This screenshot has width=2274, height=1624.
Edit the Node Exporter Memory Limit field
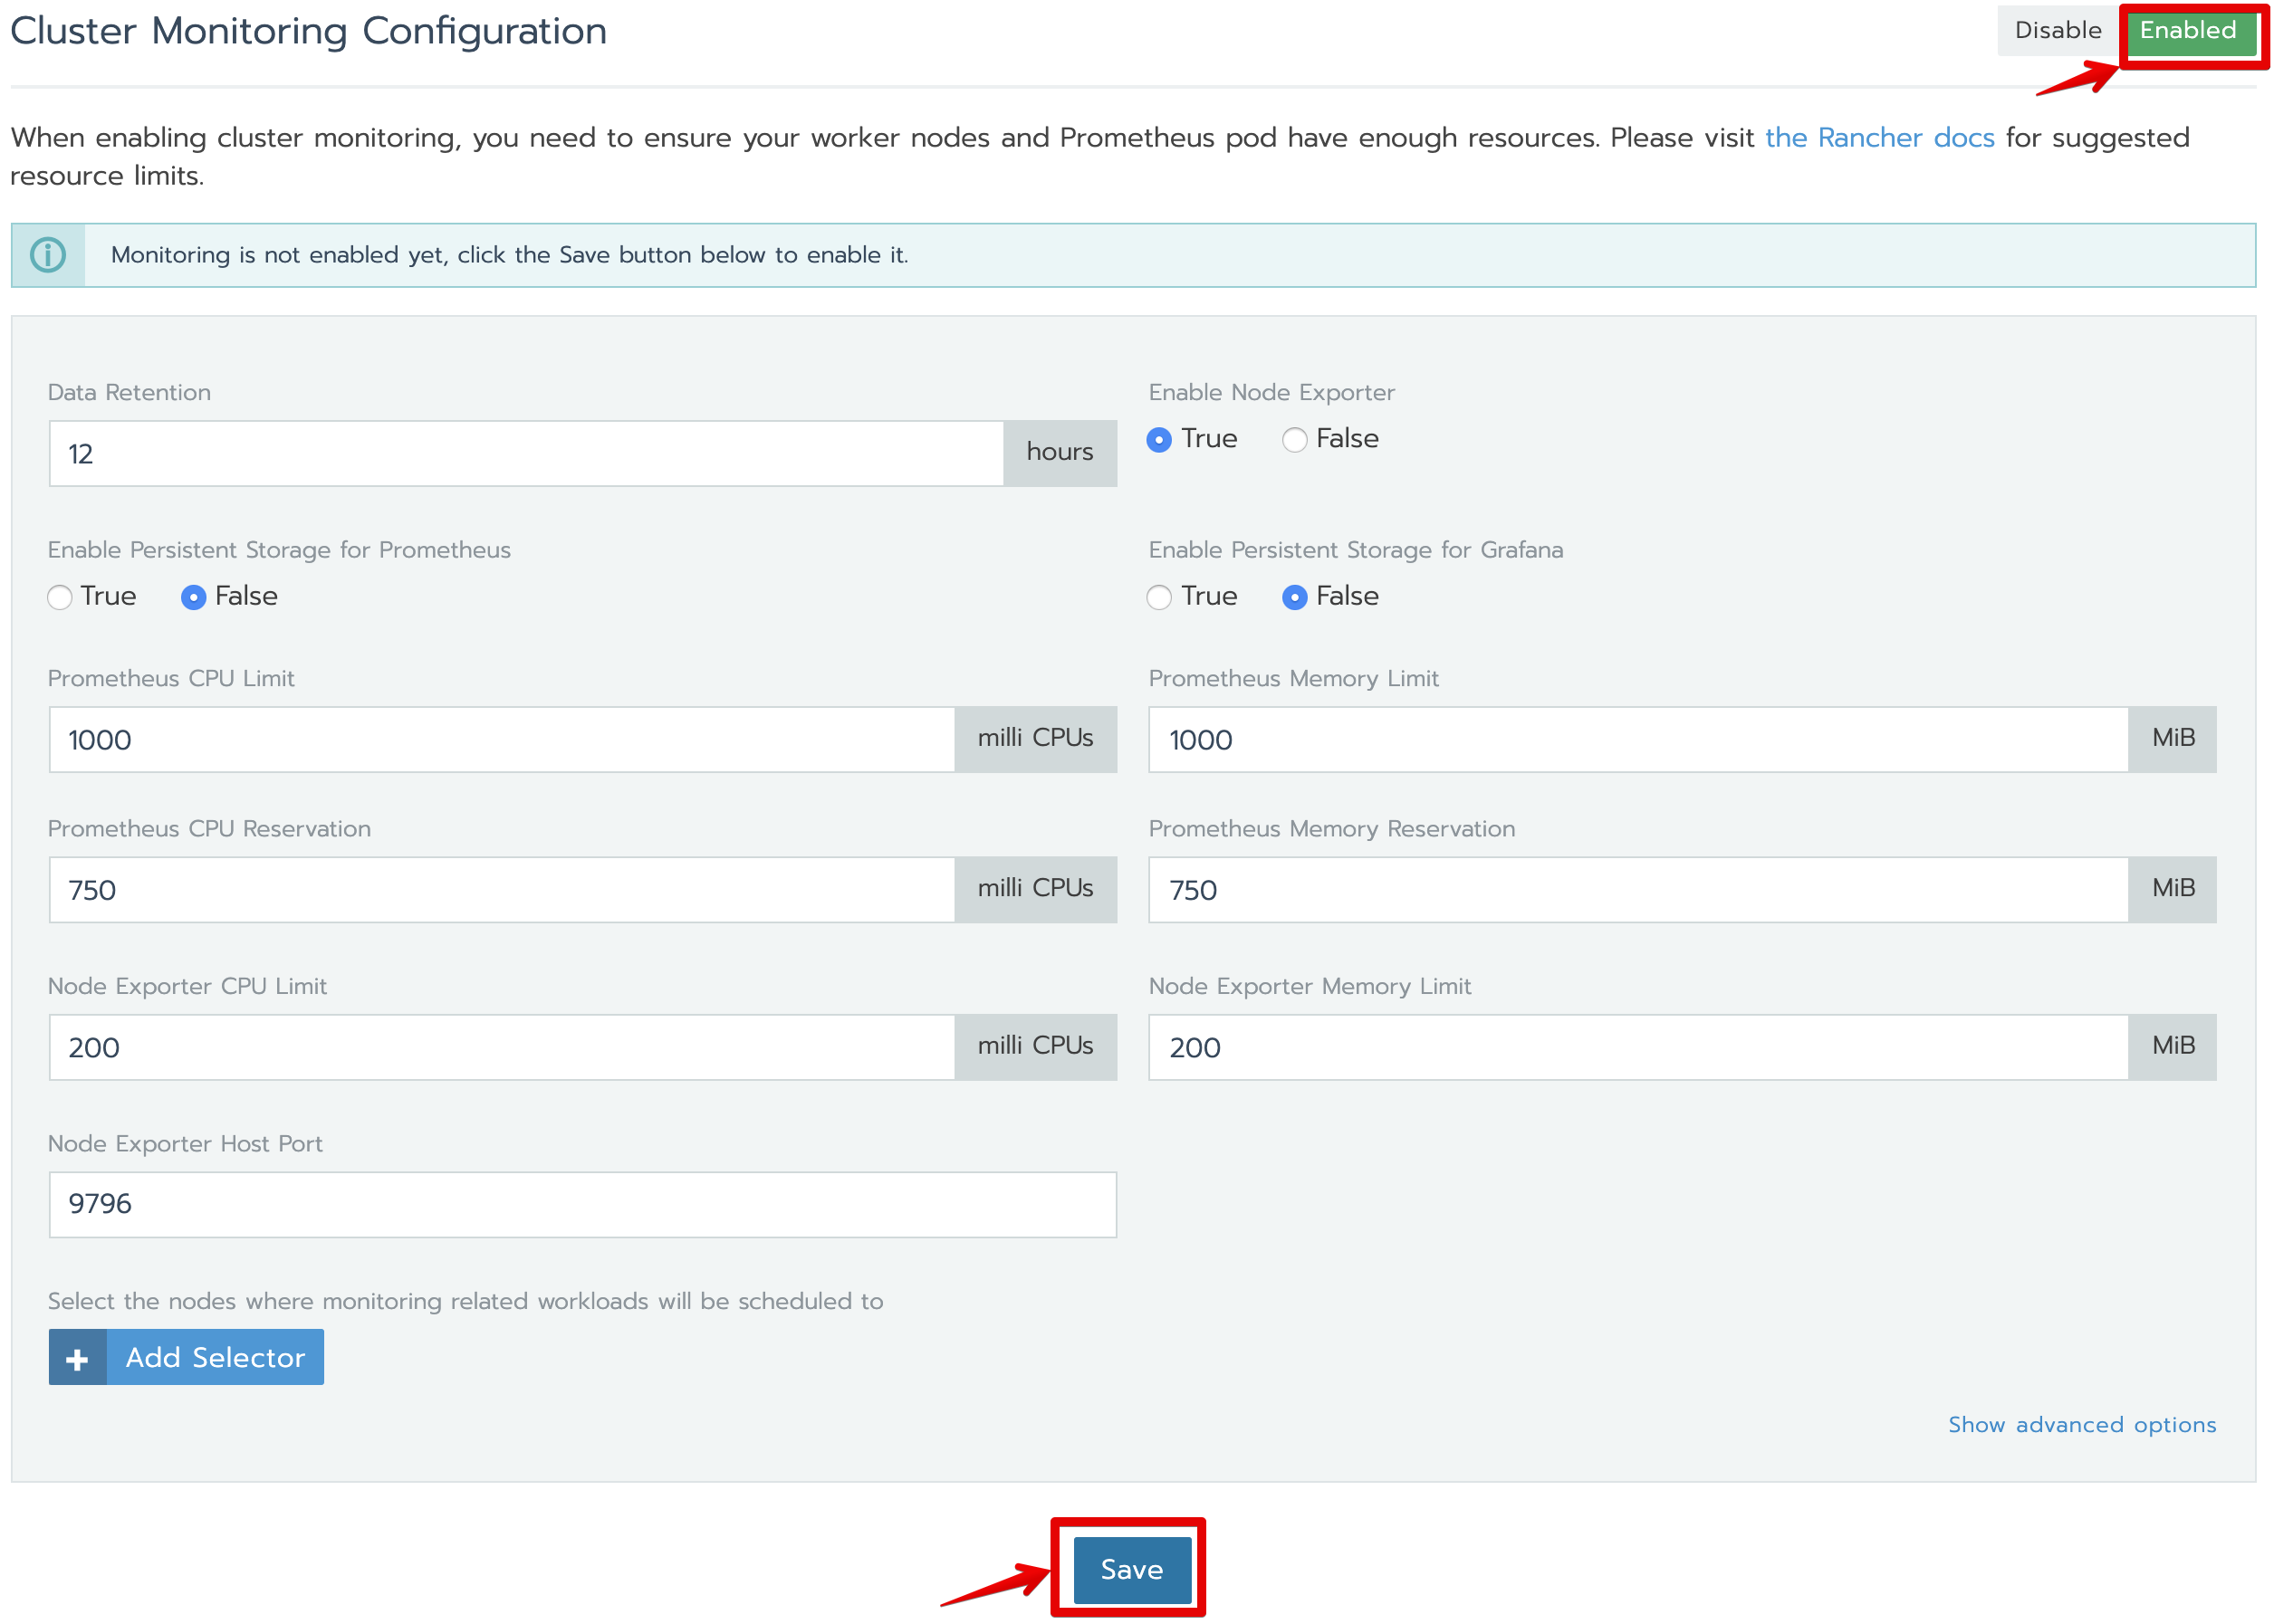click(1636, 1047)
